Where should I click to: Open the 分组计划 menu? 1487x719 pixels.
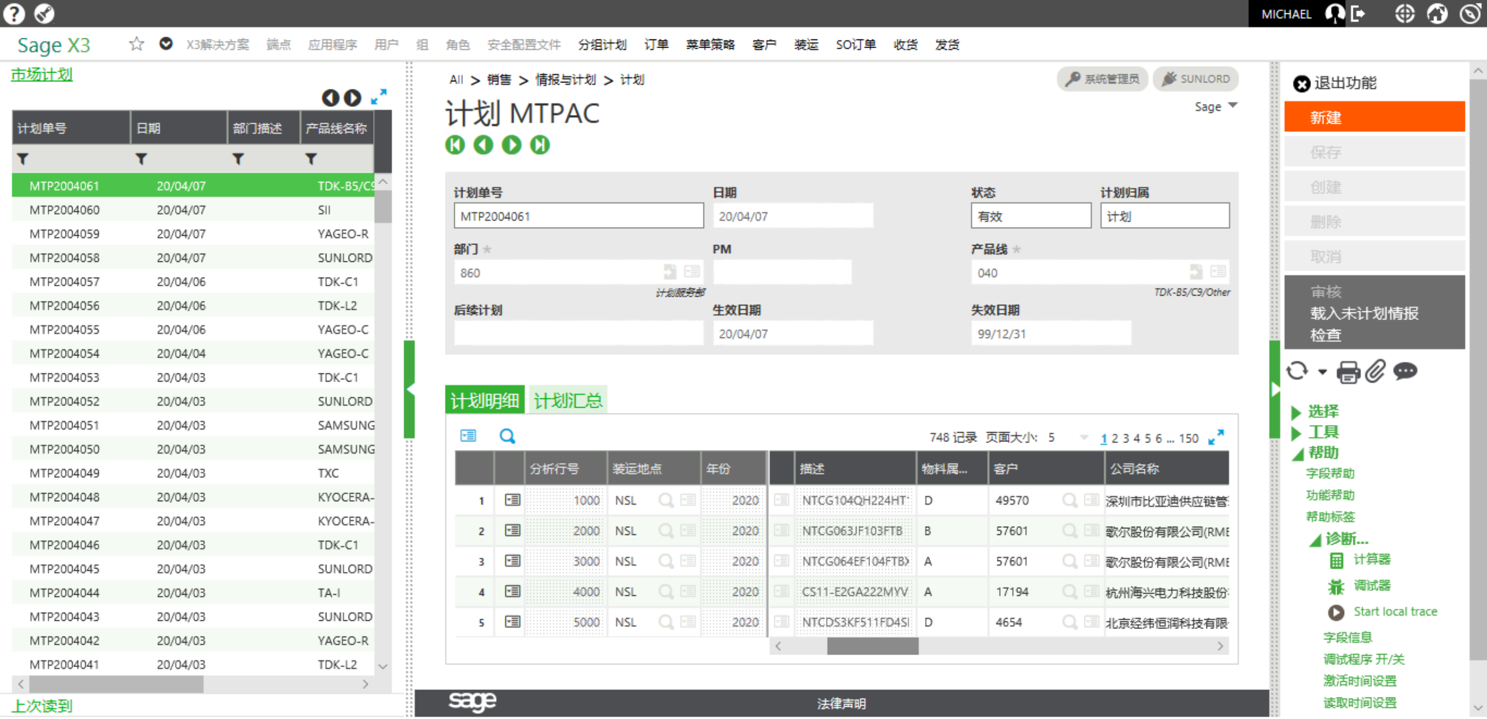pos(602,44)
